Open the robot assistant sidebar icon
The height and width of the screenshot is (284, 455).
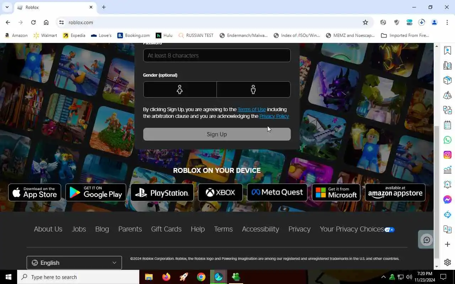(448, 214)
